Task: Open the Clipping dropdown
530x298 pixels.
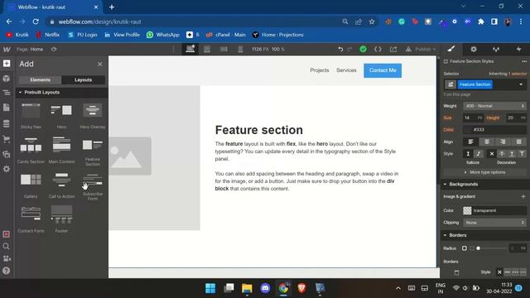Action: (x=494, y=223)
